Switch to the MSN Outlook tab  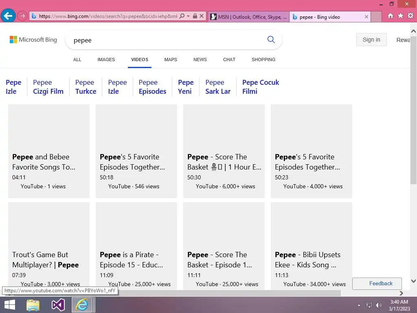pyautogui.click(x=248, y=17)
